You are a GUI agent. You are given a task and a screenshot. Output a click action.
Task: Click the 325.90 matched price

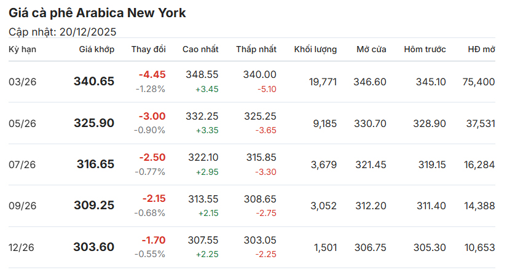coord(94,123)
